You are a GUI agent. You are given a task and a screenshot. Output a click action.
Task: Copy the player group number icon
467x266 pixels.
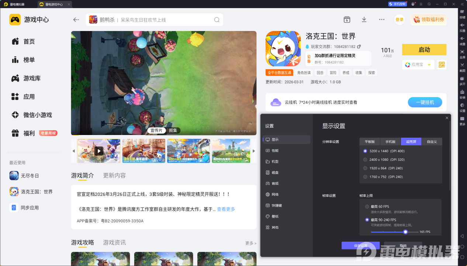tap(359, 46)
